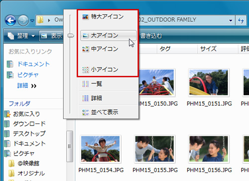Screen dimensions: 249x181
Task: Click 整理 organize icon
Action: [x=11, y=36]
